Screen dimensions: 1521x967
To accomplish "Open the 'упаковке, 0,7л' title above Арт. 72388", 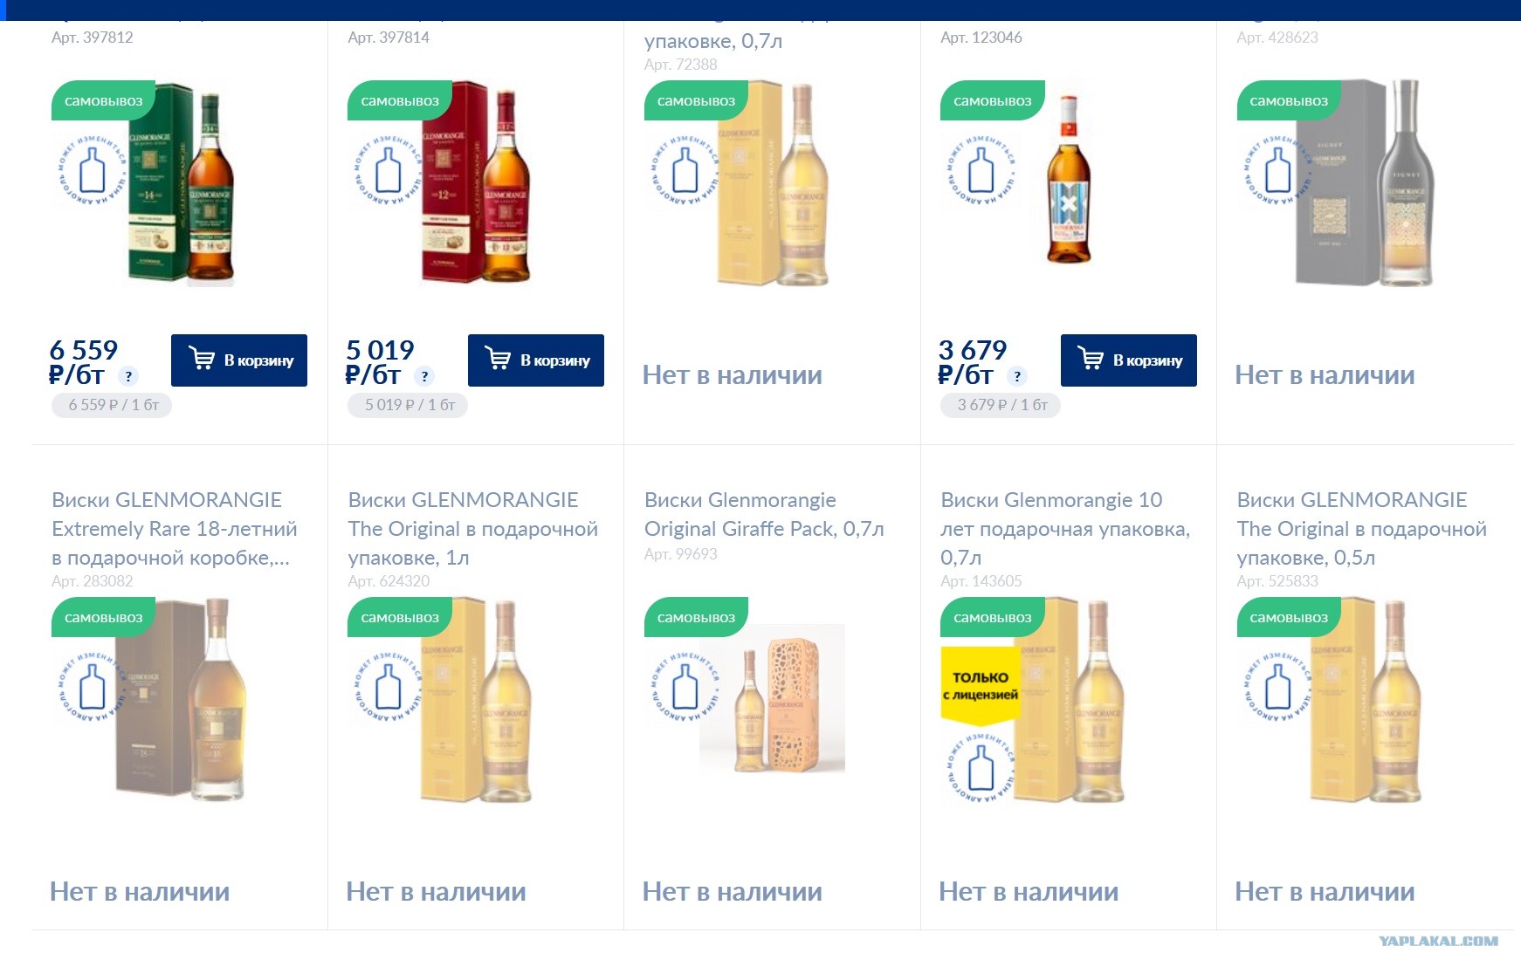I will pyautogui.click(x=713, y=41).
